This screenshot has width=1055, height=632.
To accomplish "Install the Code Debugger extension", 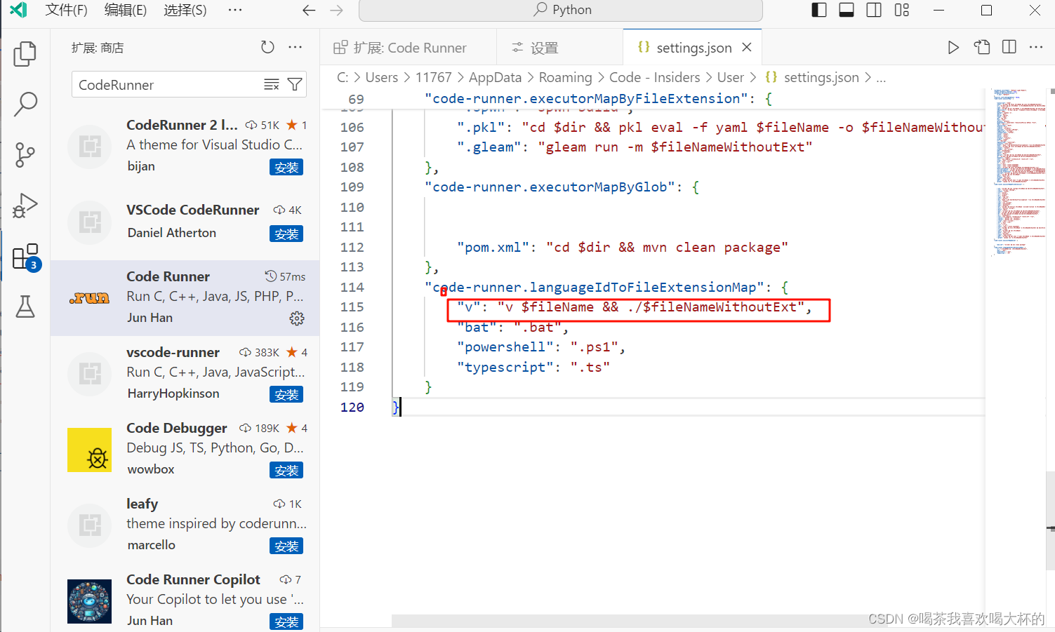I will pos(286,470).
